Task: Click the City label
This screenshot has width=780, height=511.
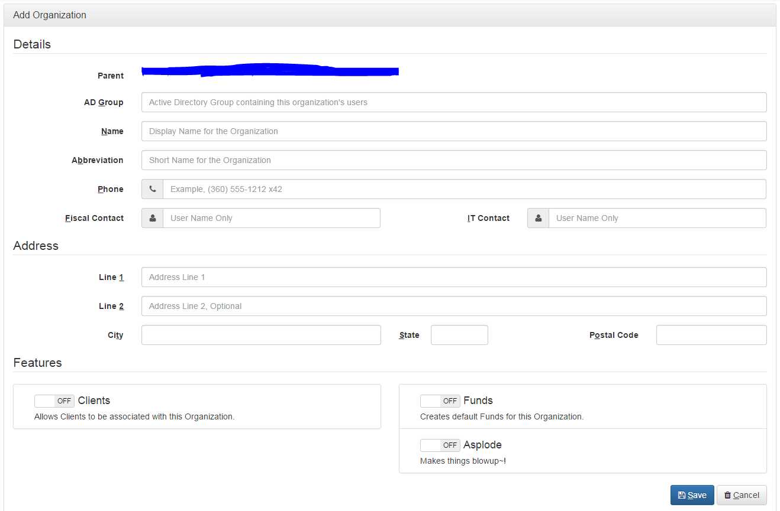Action: [x=115, y=335]
